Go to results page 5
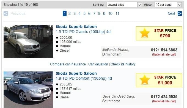Viewport: 187px width, 108px height. (x=84, y=13)
